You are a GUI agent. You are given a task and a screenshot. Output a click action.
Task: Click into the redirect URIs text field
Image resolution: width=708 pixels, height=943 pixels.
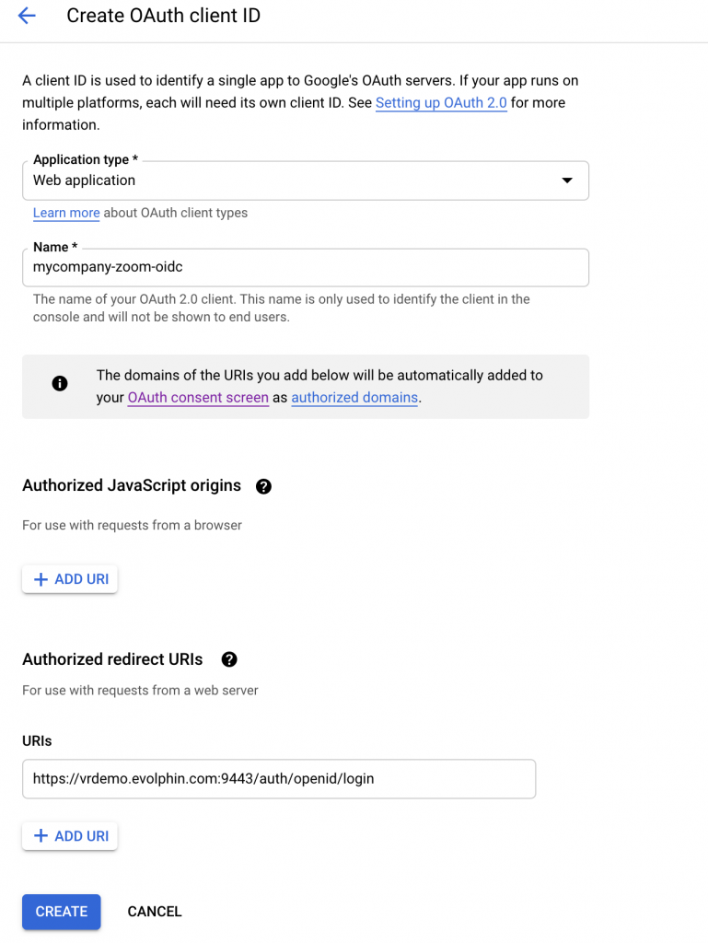(x=278, y=778)
